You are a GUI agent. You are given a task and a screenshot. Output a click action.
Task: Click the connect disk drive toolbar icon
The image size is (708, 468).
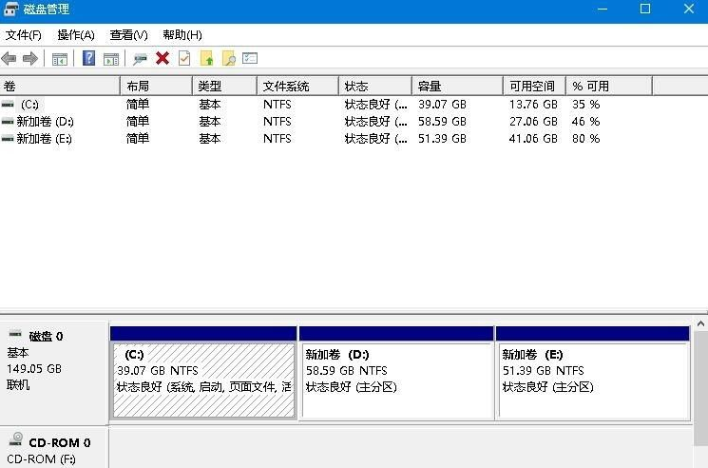tap(140, 59)
